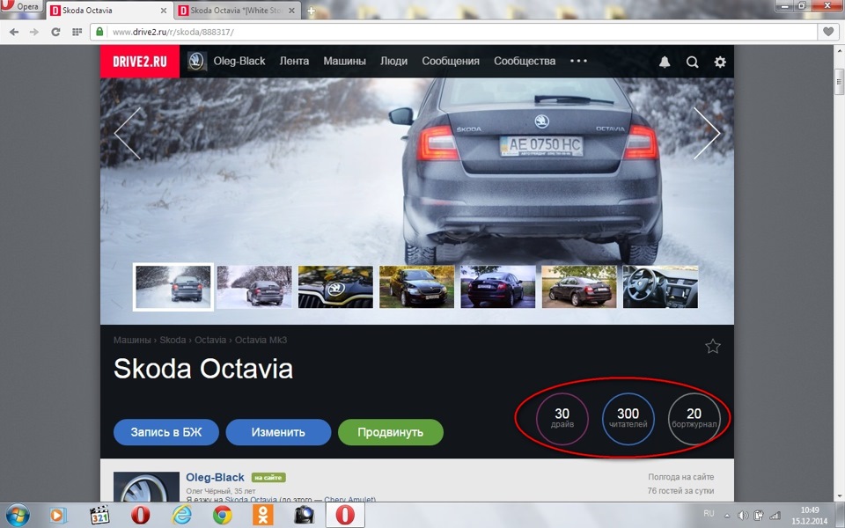Switch RU keyboard language indicator

(709, 513)
